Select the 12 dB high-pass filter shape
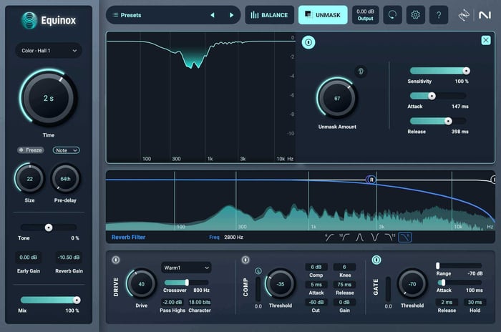 344,237
